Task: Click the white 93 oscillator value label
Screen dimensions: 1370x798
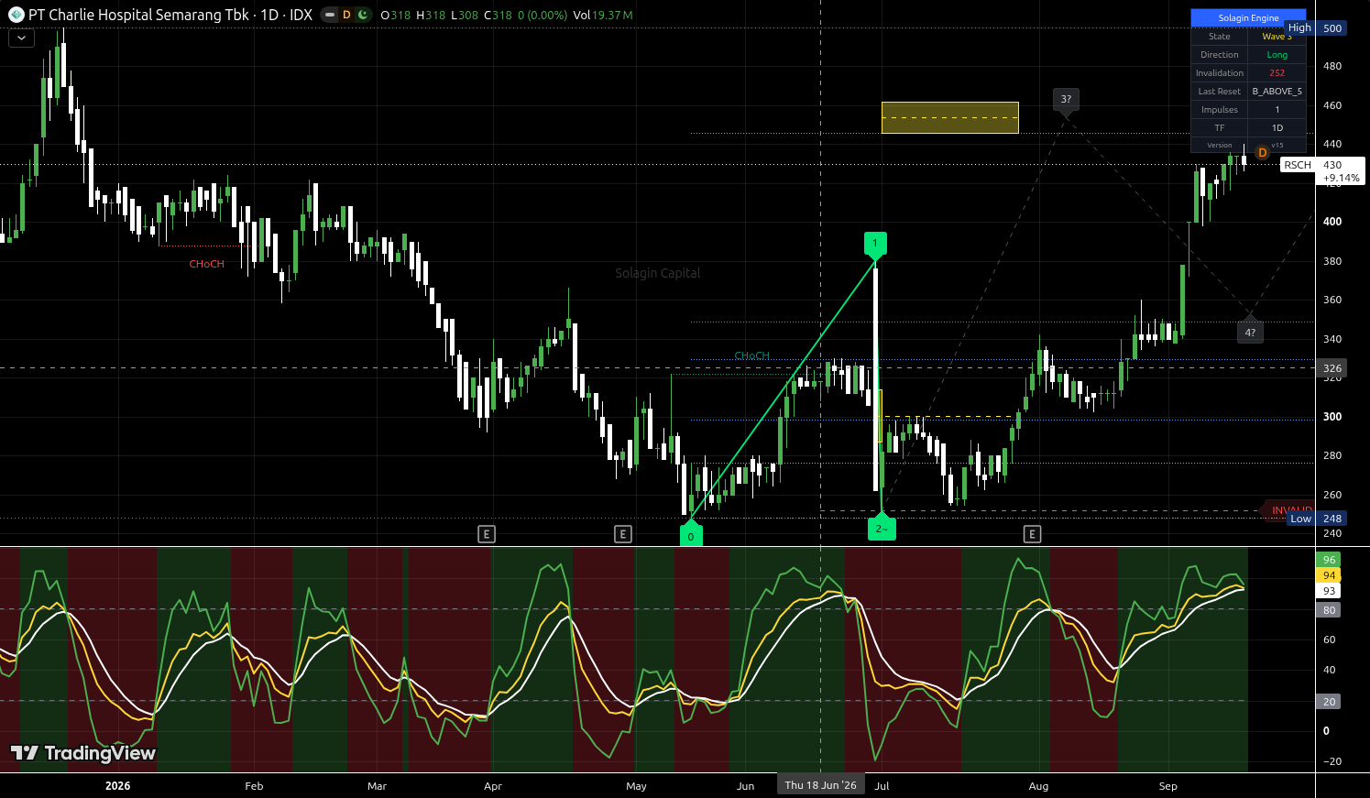Action: point(1329,591)
